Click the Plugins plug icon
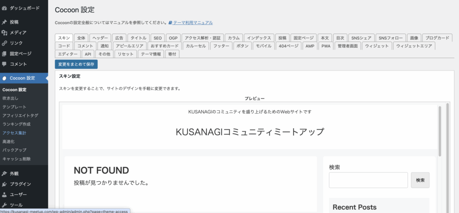This screenshot has width=459, height=213. point(4,184)
